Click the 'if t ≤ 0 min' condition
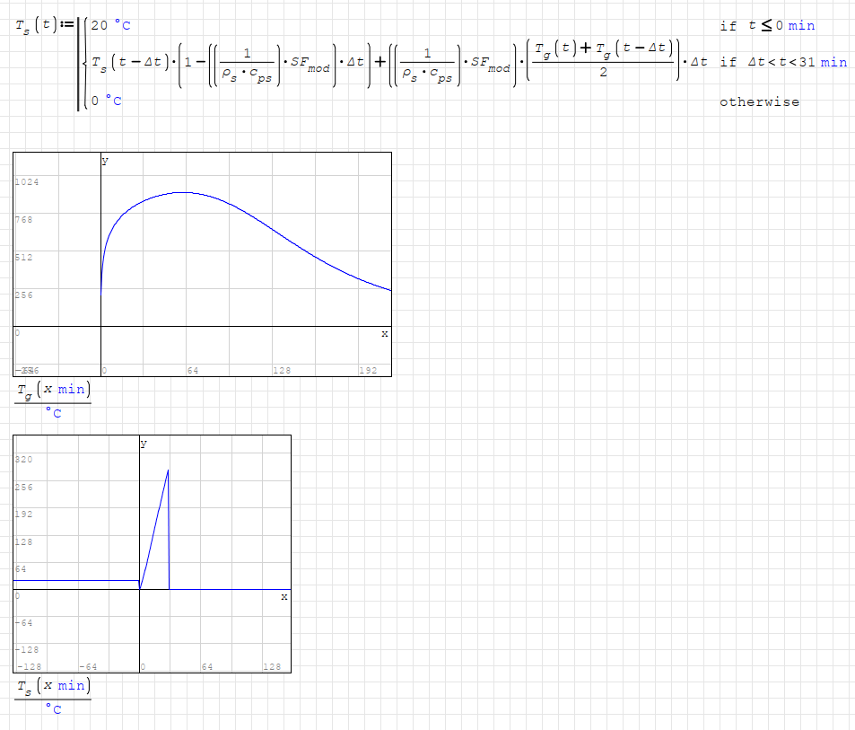The height and width of the screenshot is (730, 855). tap(767, 25)
